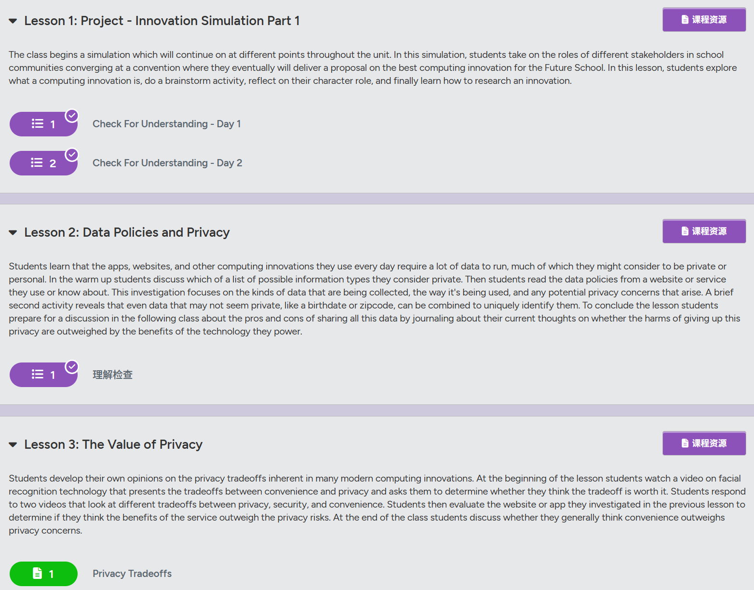Open Lesson 1 activity bubble number 1

[x=43, y=124]
